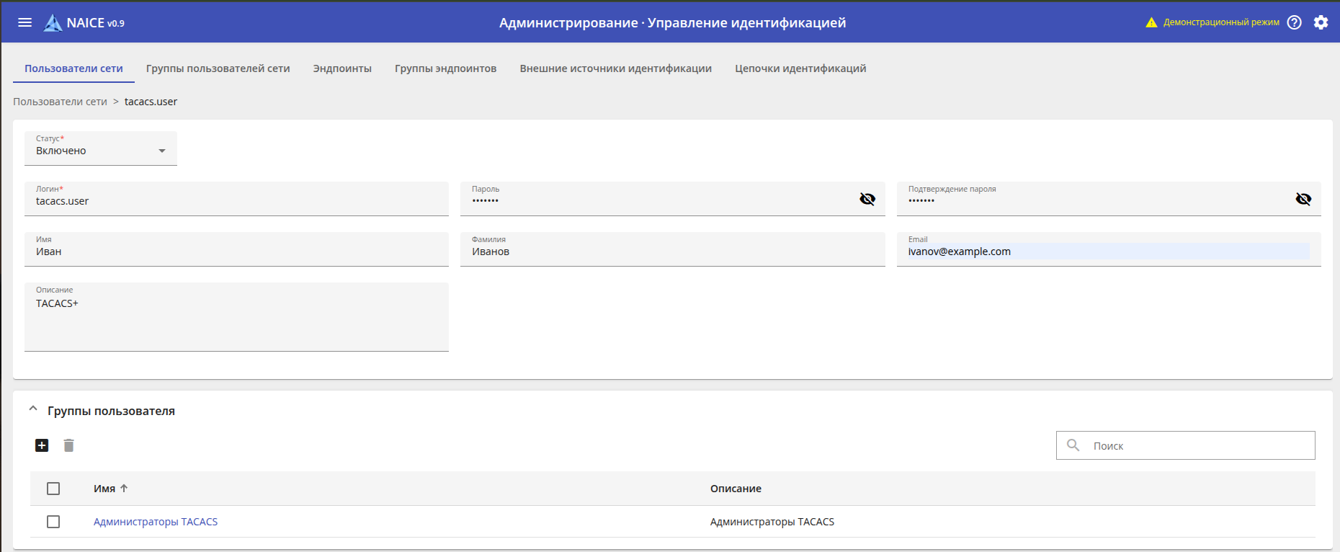
Task: Switch to the Эндпоинты tab
Action: (342, 68)
